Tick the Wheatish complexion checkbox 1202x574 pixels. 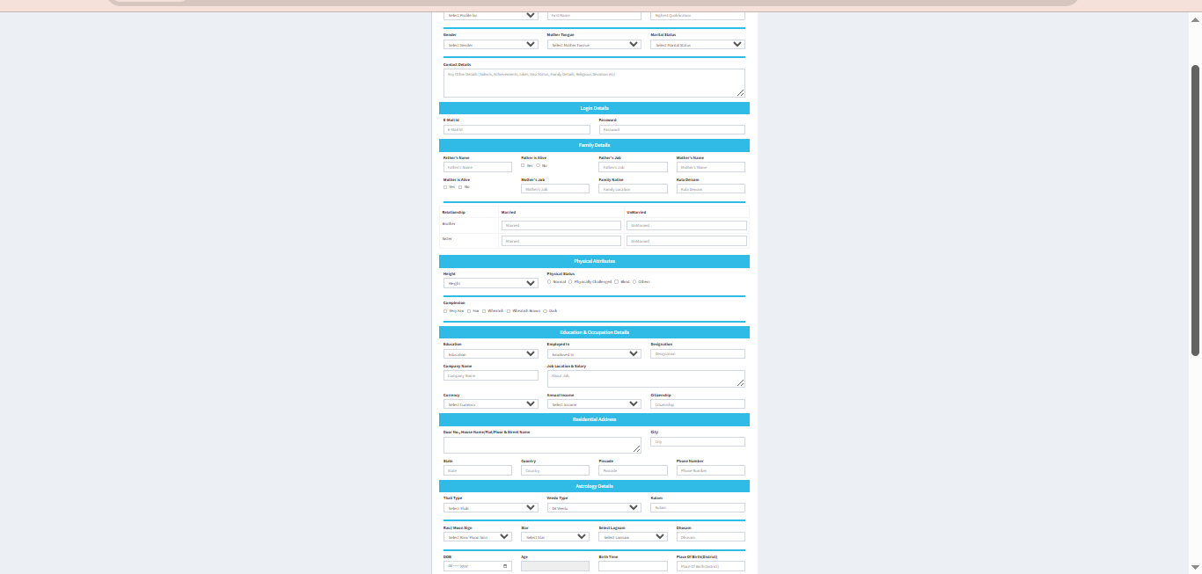pos(484,311)
